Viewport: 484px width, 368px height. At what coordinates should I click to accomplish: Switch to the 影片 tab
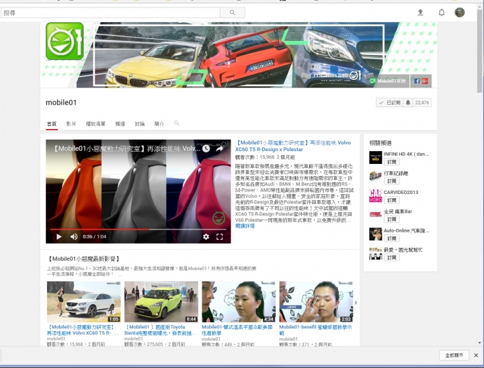point(71,124)
